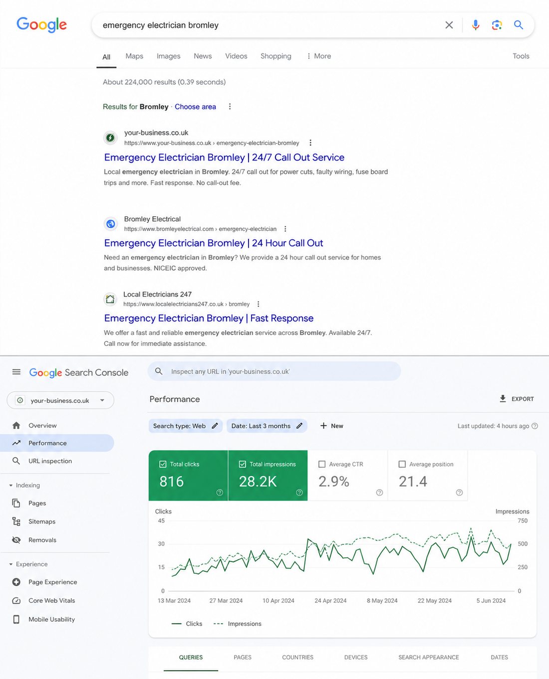Image resolution: width=549 pixels, height=679 pixels.
Task: Open Emergency Electrician Bromley 24/7 Call Out Service
Action: pos(224,158)
